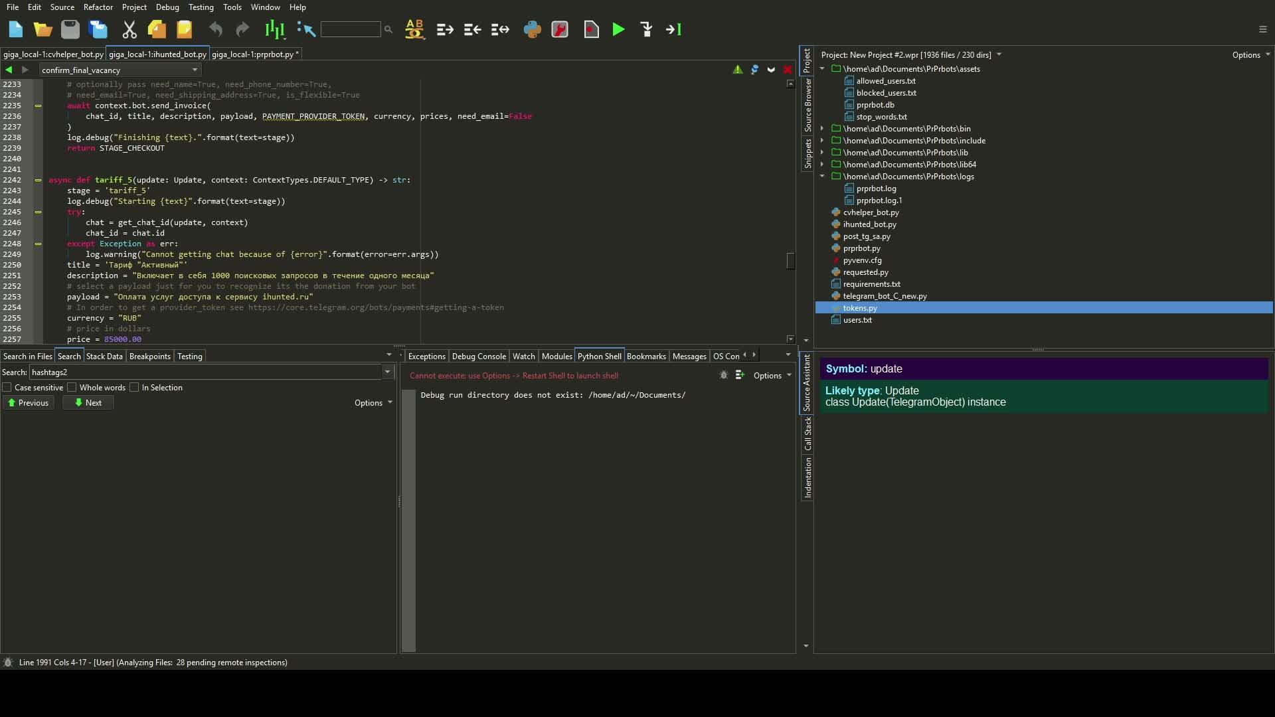The width and height of the screenshot is (1275, 717).
Task: Toggle Case sensitive search checkbox
Action: tap(8, 387)
